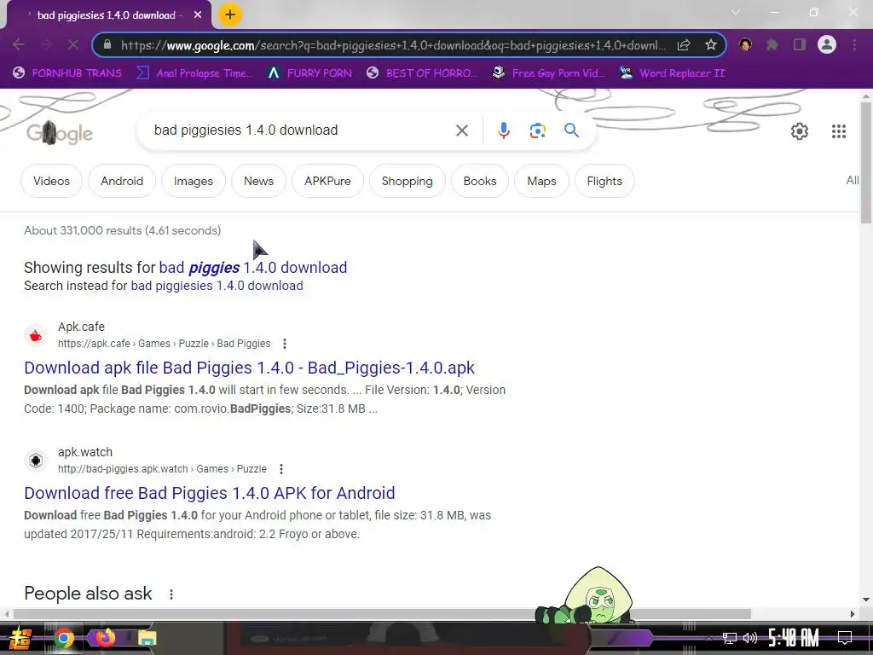Open the Chrome profile avatar

point(827,44)
